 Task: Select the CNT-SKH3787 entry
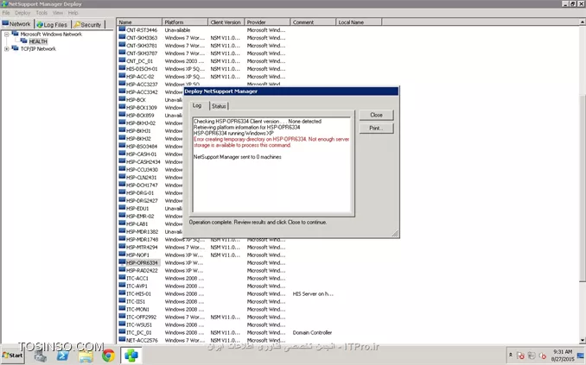[x=142, y=53]
